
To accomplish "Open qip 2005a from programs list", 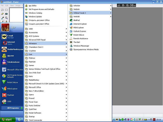I will [x=46, y=5].
